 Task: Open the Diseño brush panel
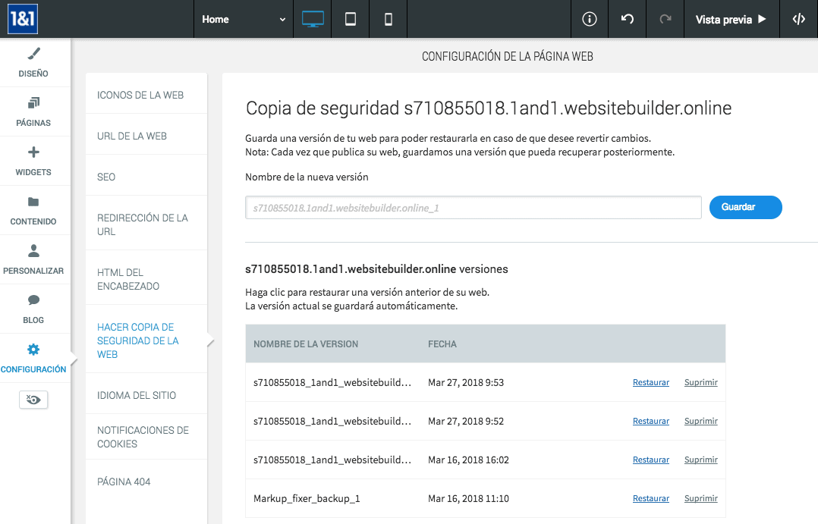33,63
